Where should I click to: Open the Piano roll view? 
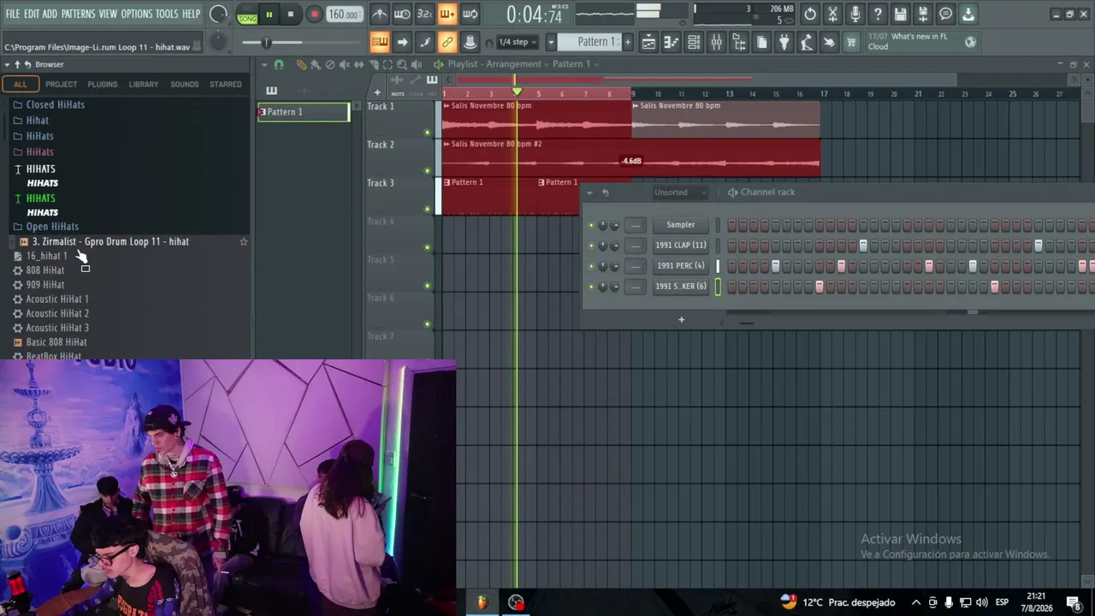672,42
